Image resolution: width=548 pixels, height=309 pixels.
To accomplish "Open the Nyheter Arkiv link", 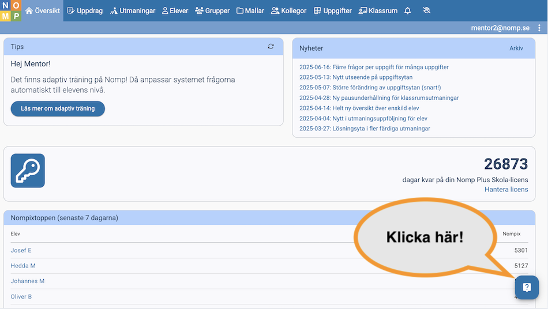I will (516, 48).
